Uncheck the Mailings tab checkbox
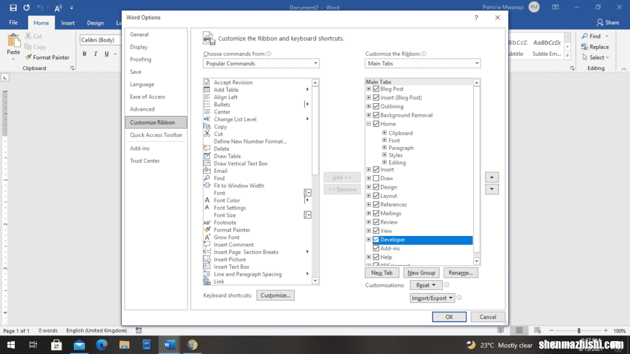Screen dimensions: 630x354 [x=376, y=213]
